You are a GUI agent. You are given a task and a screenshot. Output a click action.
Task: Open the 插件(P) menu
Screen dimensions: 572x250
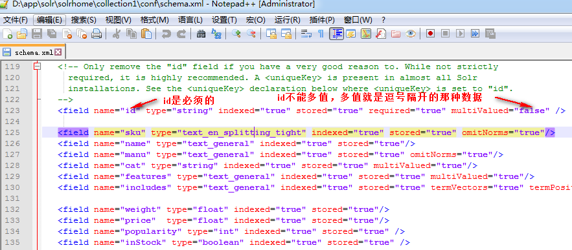coord(322,19)
